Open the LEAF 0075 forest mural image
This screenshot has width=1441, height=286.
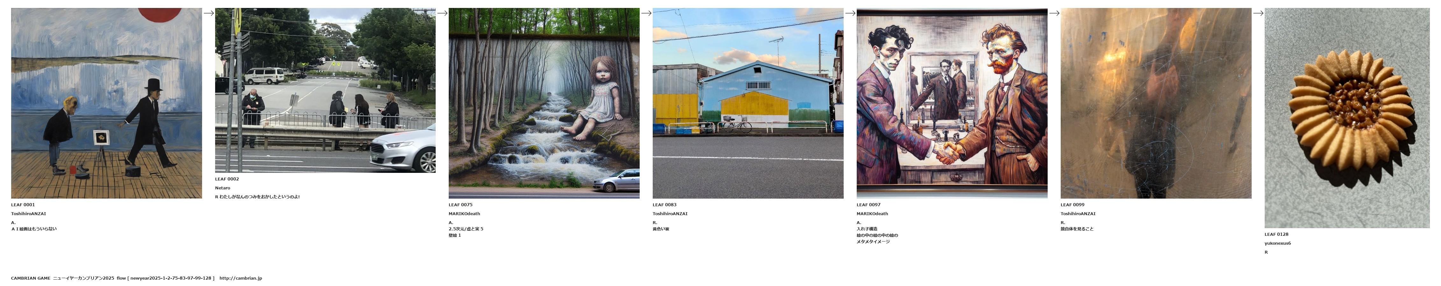pos(544,103)
